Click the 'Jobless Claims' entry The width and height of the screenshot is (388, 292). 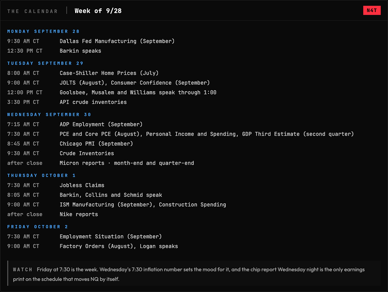[82, 185]
